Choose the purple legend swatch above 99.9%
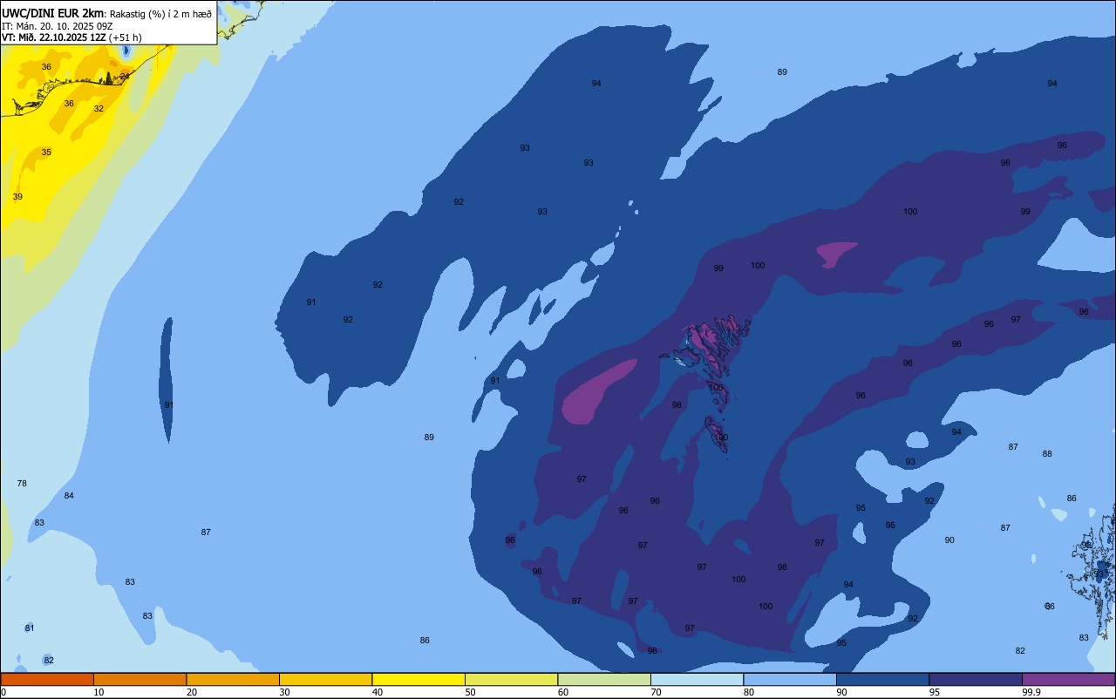This screenshot has width=1116, height=699. tap(1068, 679)
